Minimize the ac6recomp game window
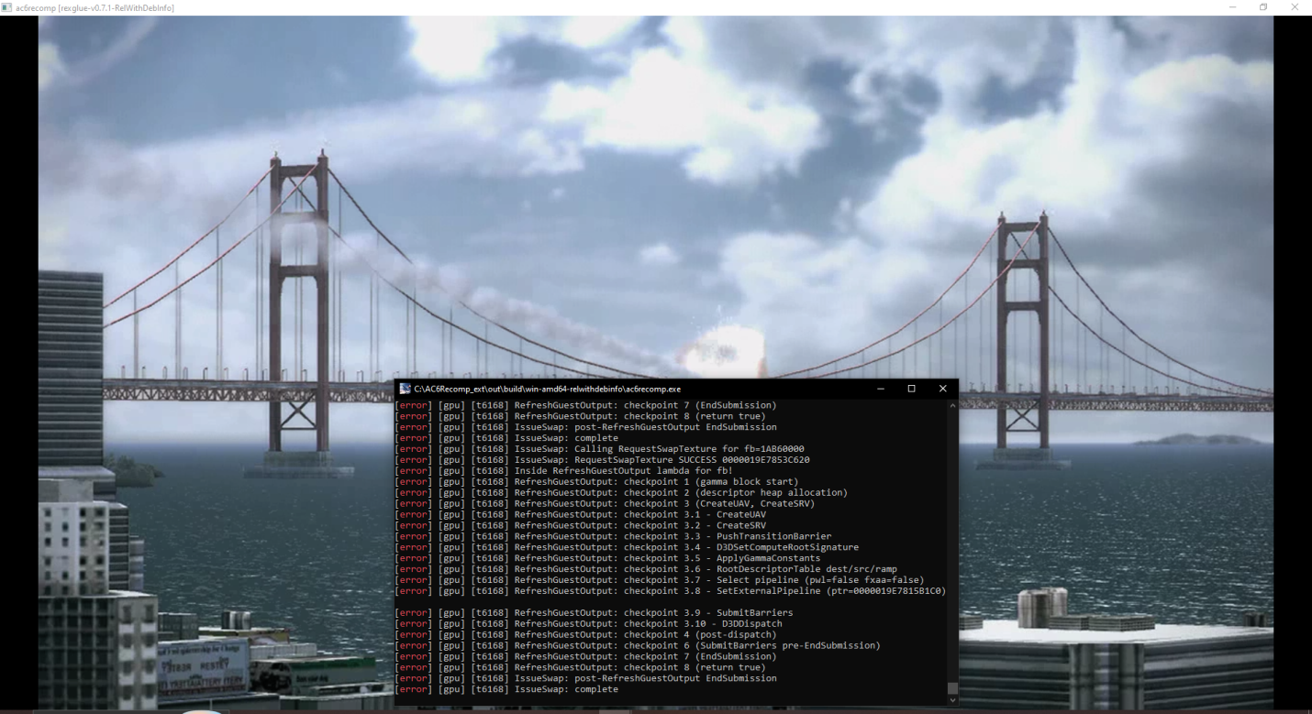 (1232, 7)
